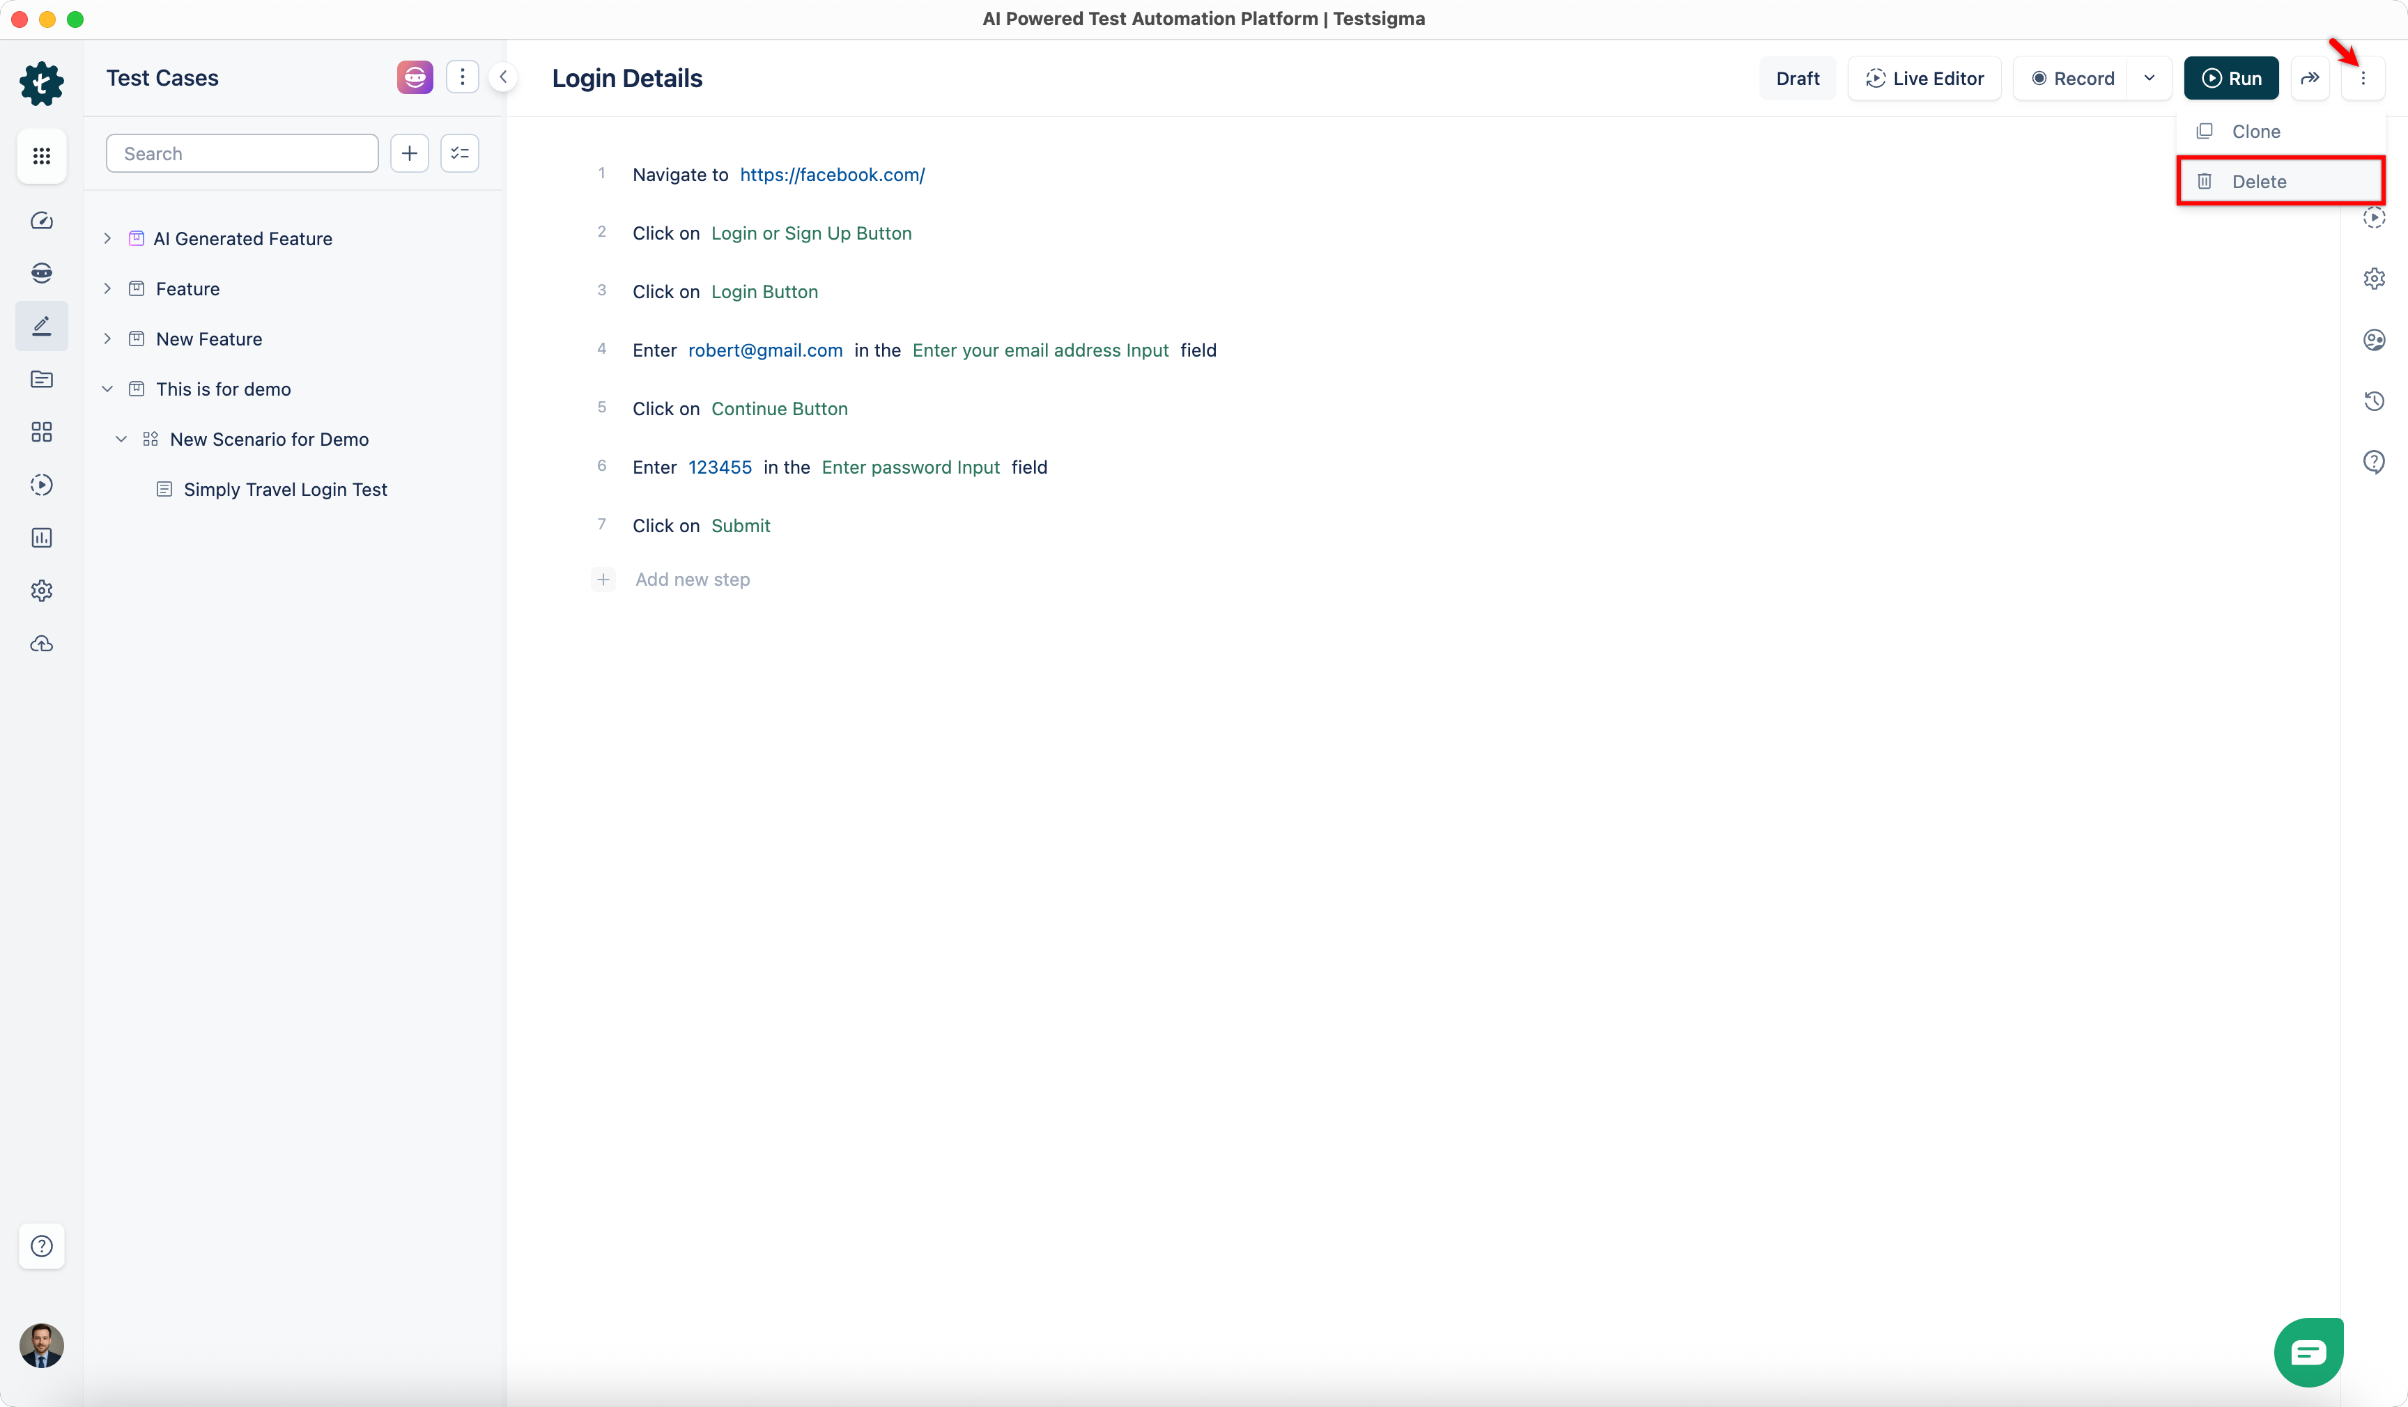Select the AI bot icon in sidebar
Screen dimensions: 2408x1407
tap(41, 272)
